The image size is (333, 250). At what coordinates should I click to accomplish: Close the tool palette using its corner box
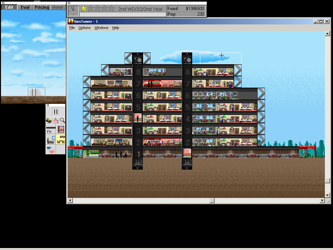(48, 105)
